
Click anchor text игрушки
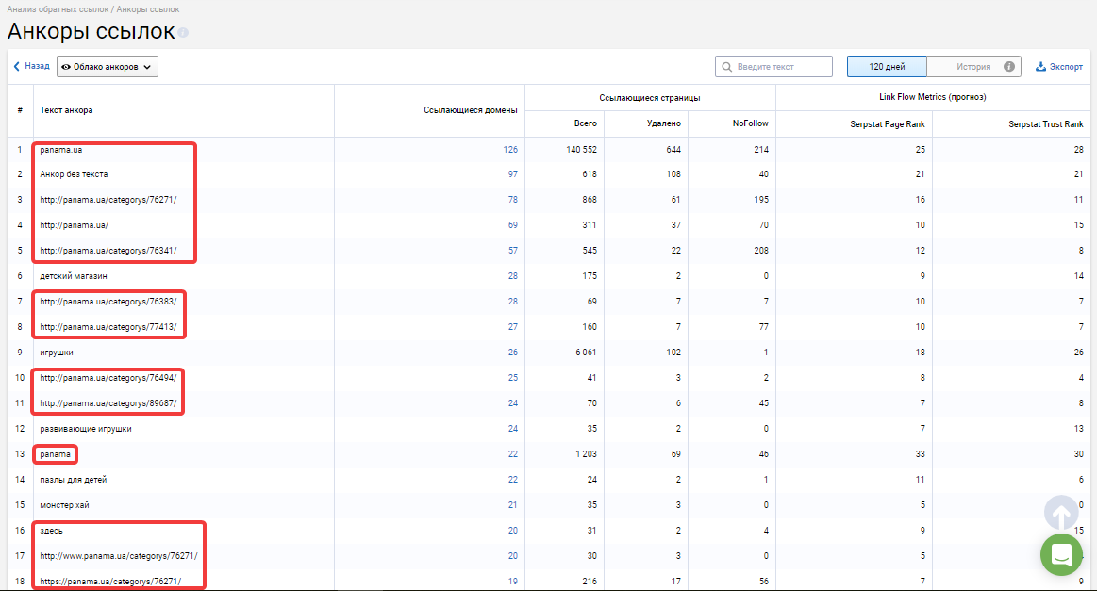coord(56,353)
